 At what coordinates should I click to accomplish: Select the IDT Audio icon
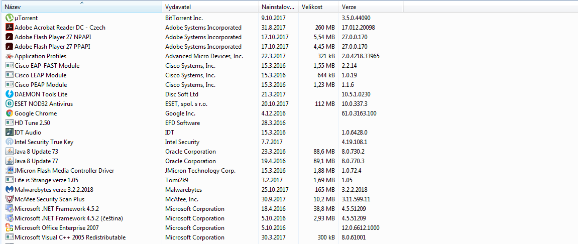(9, 133)
